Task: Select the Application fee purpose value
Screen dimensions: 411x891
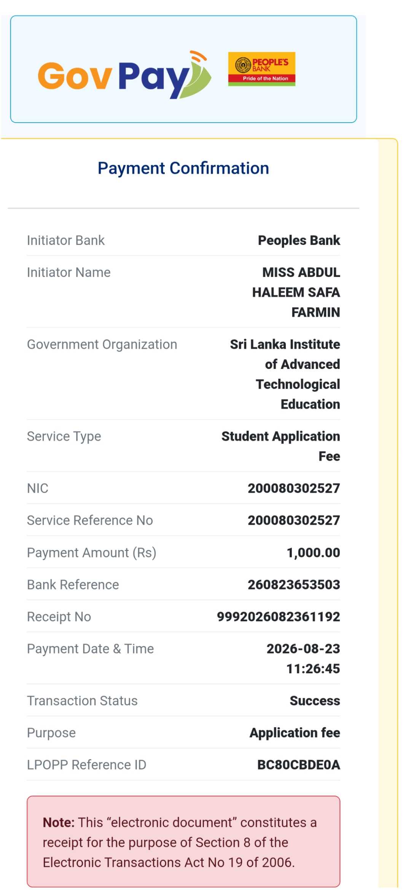Action: coord(295,733)
